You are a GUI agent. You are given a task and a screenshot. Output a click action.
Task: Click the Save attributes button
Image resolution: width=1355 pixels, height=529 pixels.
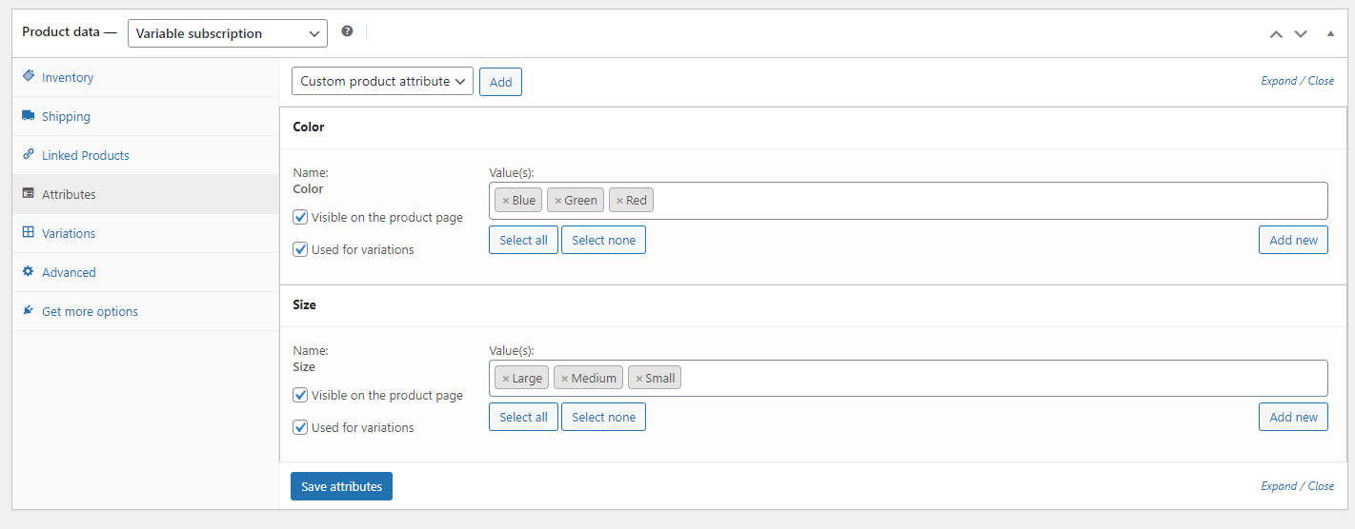(x=341, y=486)
